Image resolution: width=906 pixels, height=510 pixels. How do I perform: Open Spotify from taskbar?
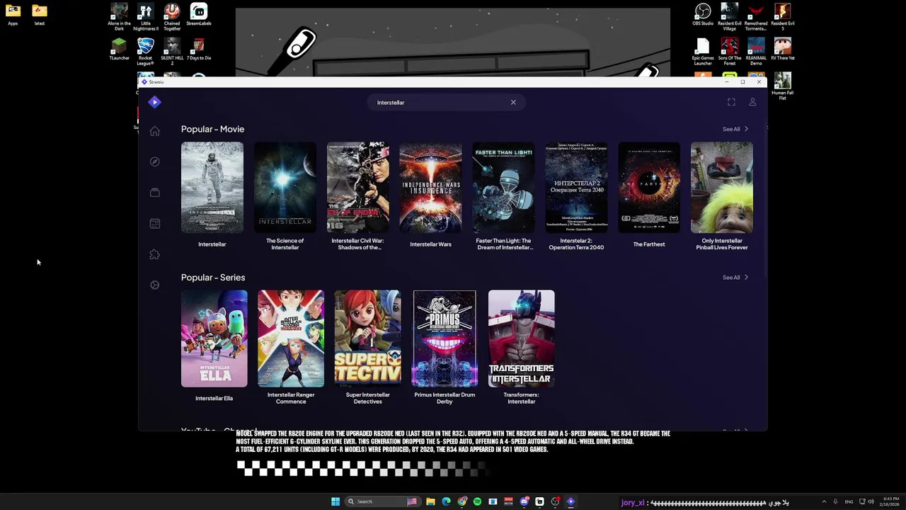(x=477, y=501)
